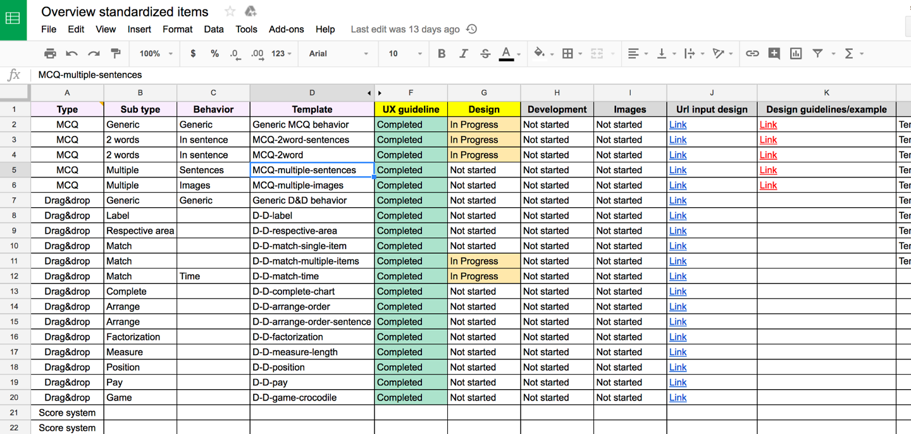The height and width of the screenshot is (434, 911).
Task: Decrease decimal places (.0 button)
Action: click(235, 54)
